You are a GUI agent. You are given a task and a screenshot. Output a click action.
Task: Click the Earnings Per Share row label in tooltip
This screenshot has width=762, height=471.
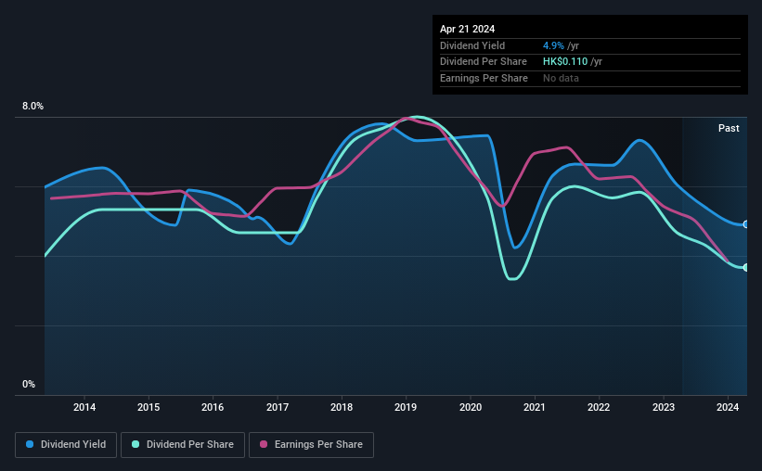pyautogui.click(x=484, y=78)
